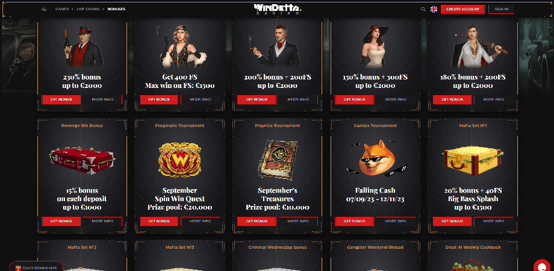Click the Criminal Wednesday bonus card title
554x271 pixels.
tap(278, 248)
